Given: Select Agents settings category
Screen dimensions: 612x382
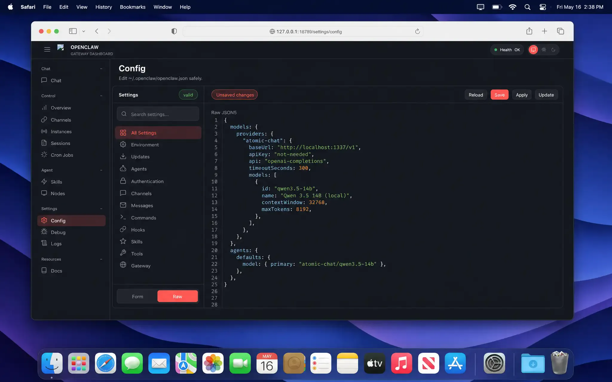Looking at the screenshot, I should click(158, 169).
